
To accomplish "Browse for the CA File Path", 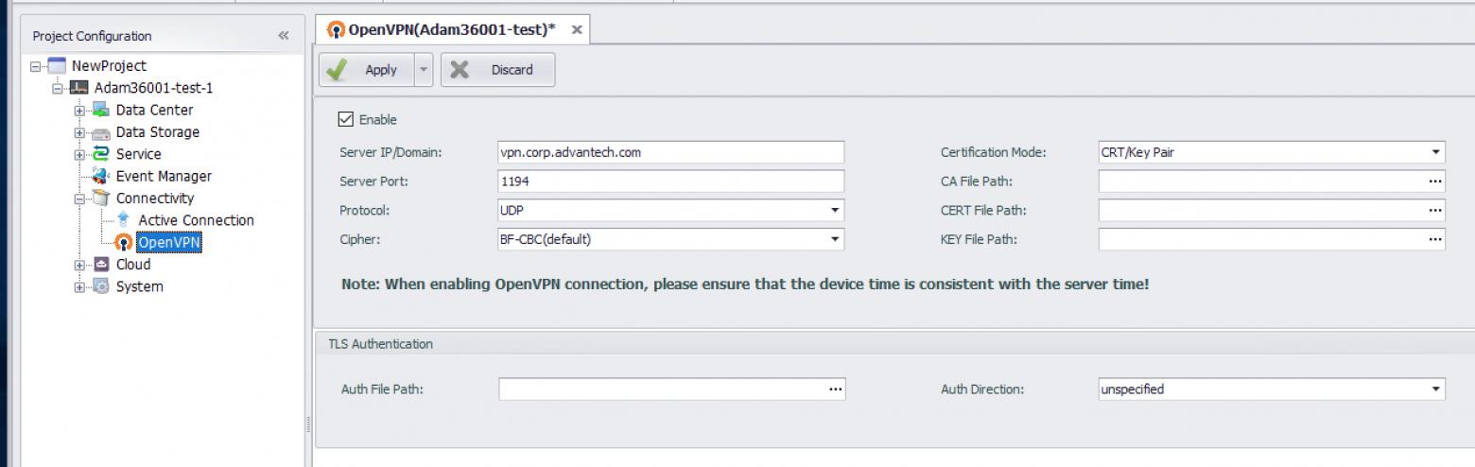I will (1435, 182).
